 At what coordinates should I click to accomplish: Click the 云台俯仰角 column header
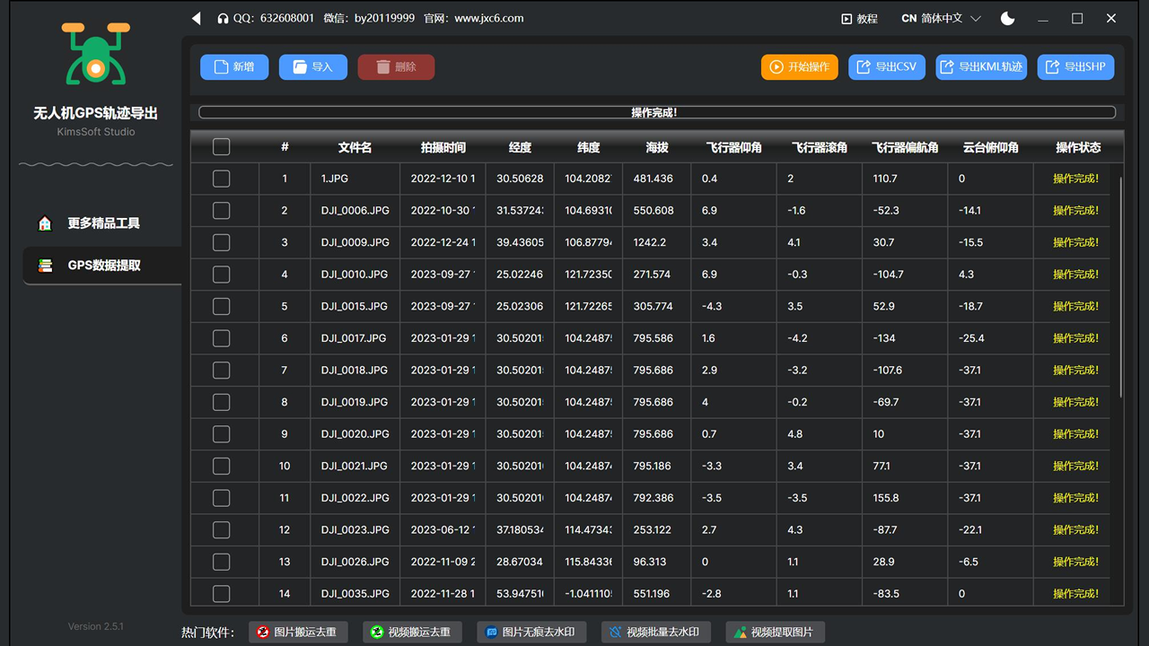point(990,147)
